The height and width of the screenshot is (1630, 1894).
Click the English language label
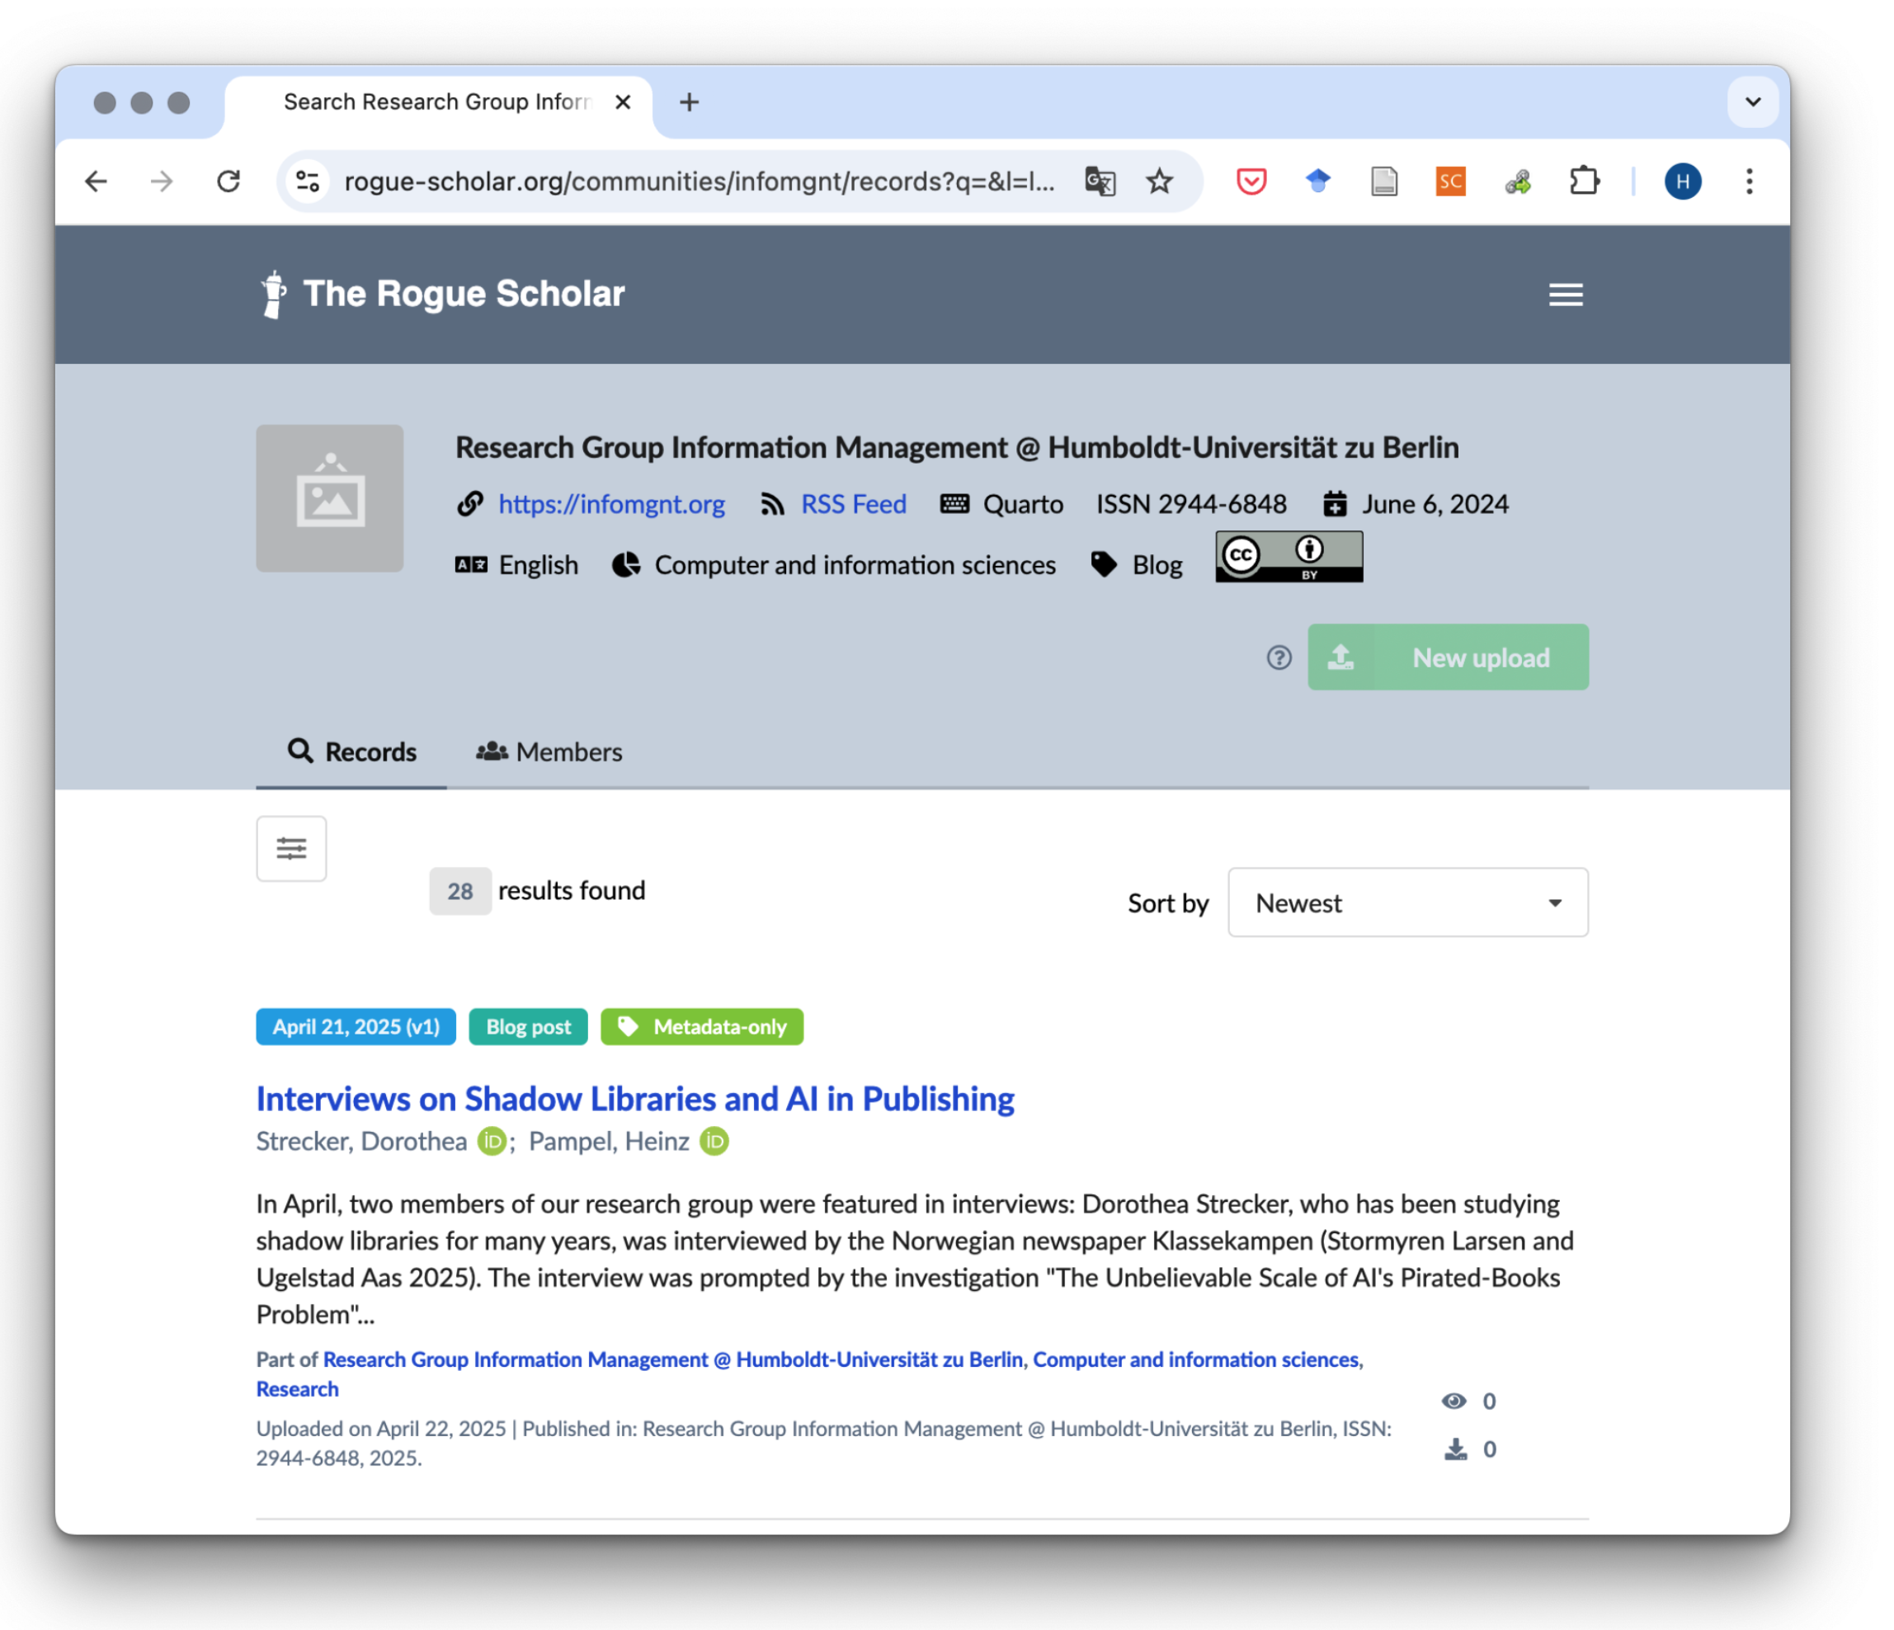pyautogui.click(x=539, y=565)
